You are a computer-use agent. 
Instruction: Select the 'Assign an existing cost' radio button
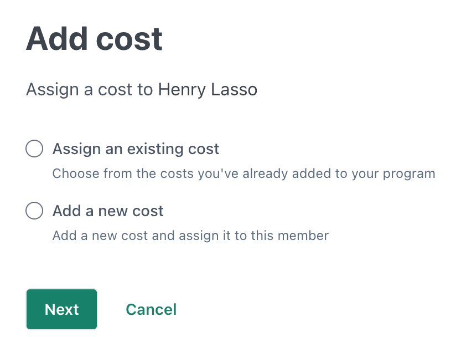(x=34, y=149)
